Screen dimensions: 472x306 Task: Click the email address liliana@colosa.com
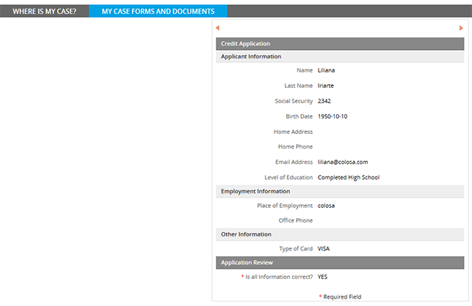click(343, 162)
